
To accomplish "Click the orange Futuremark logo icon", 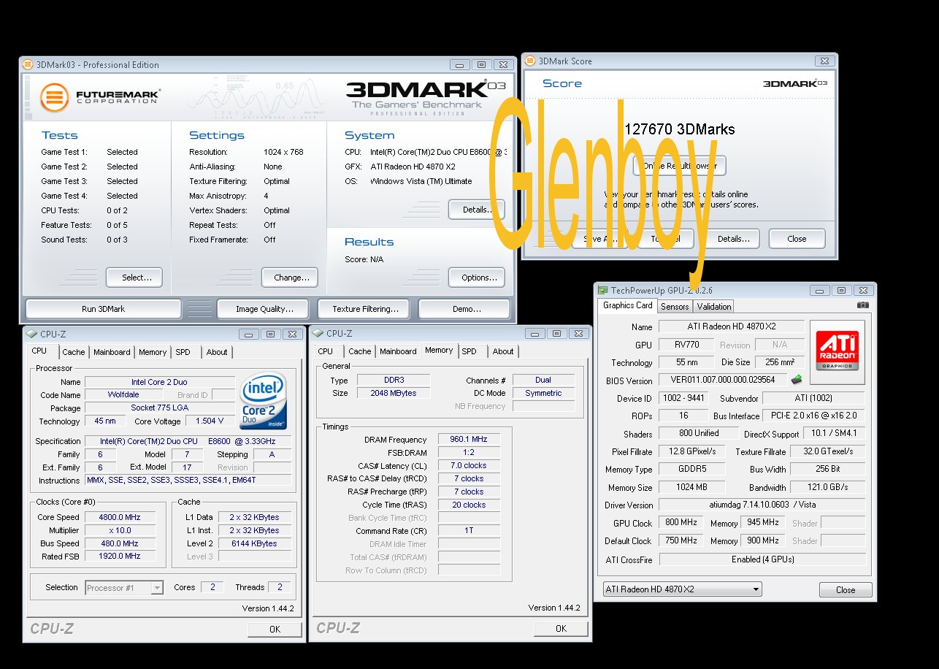I will [x=54, y=98].
